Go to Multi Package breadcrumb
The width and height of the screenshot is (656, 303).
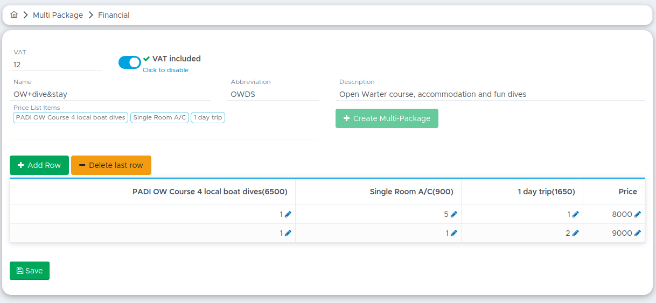58,15
